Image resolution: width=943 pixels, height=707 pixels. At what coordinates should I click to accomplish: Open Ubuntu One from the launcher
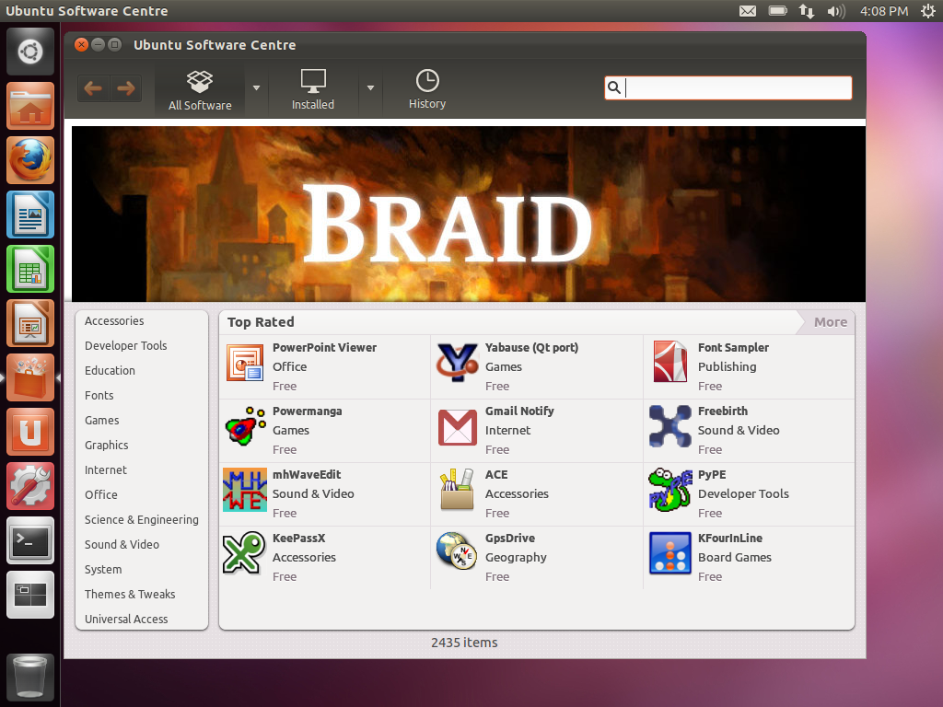coord(30,432)
